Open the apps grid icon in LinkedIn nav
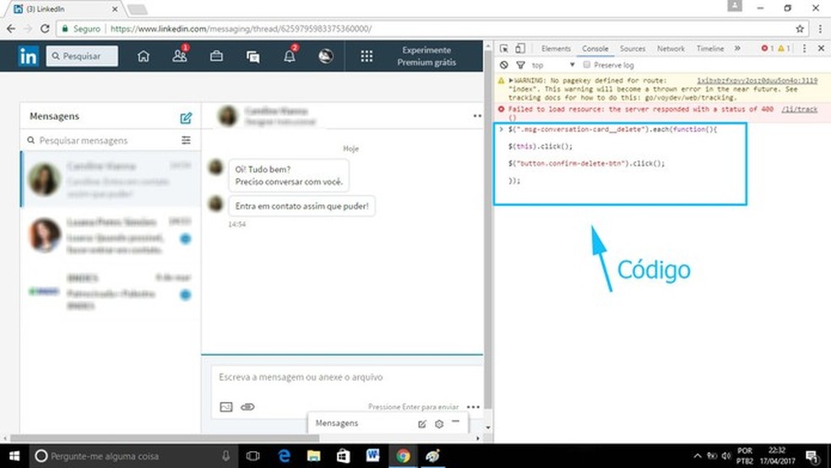The width and height of the screenshot is (831, 468). point(367,56)
